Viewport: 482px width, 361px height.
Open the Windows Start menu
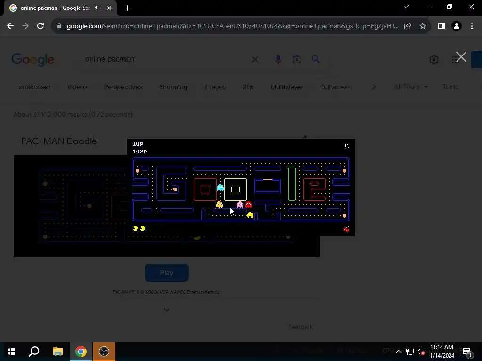pos(11,352)
